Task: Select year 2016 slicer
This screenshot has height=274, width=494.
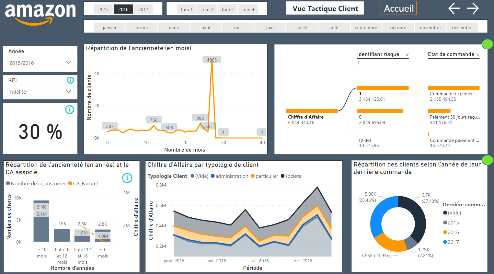Action: 123,9
